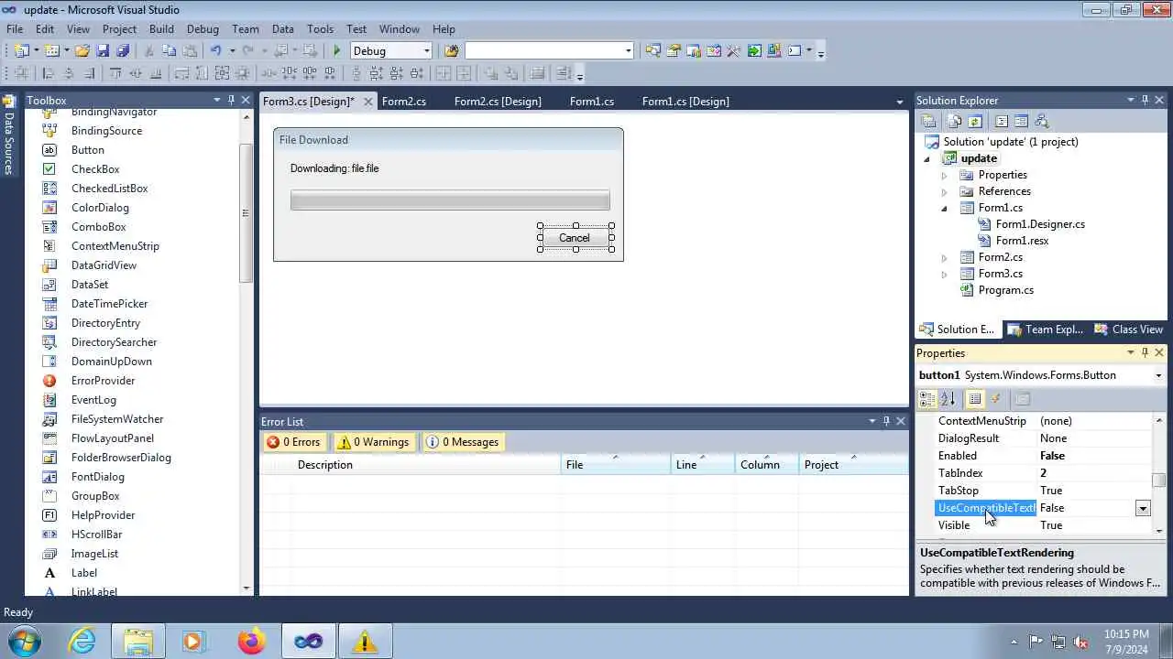The width and height of the screenshot is (1173, 659).
Task: Switch to the Form2.cs [Design] tab
Action: tap(498, 102)
